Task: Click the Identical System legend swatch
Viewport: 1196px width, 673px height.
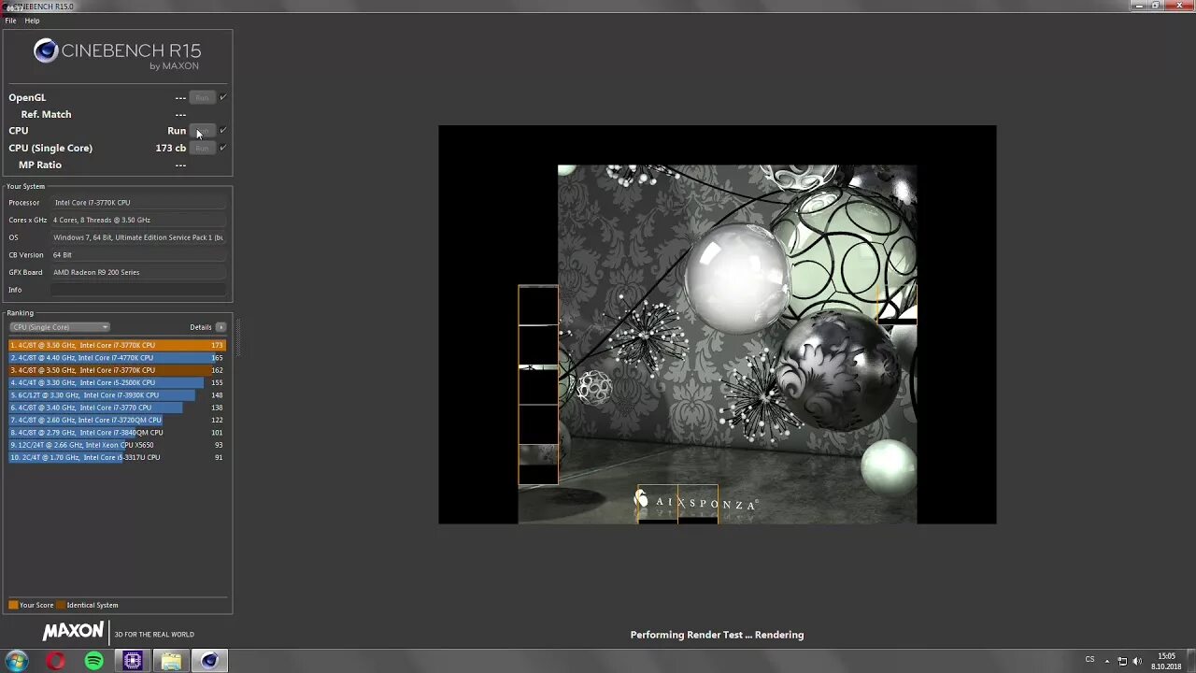Action: tap(61, 605)
